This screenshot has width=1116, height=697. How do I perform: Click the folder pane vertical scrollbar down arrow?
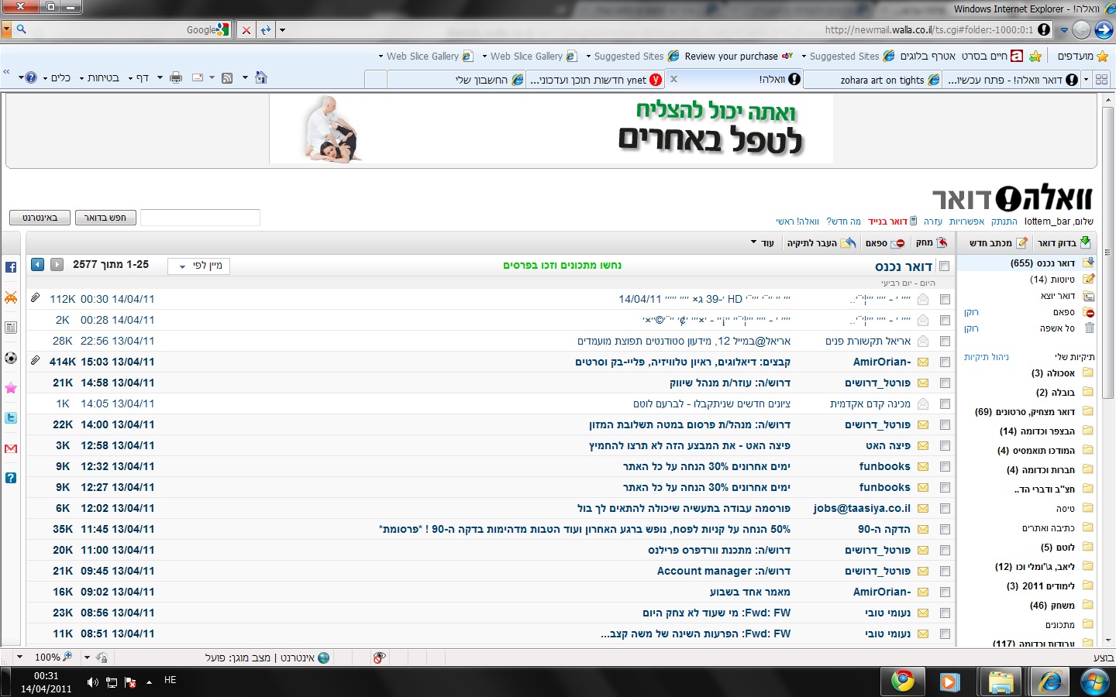coord(1108,640)
